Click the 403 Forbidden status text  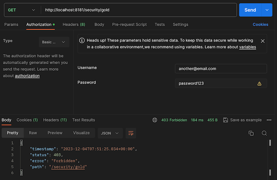(174, 120)
